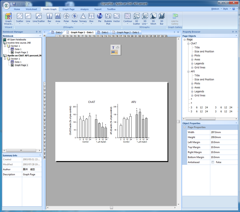Select Graph Page 2 in notebook tree
240x212 pixels.
21,52
